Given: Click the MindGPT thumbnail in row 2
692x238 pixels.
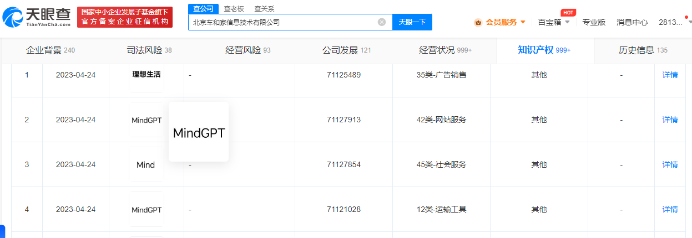Looking at the screenshot, I should click(147, 120).
